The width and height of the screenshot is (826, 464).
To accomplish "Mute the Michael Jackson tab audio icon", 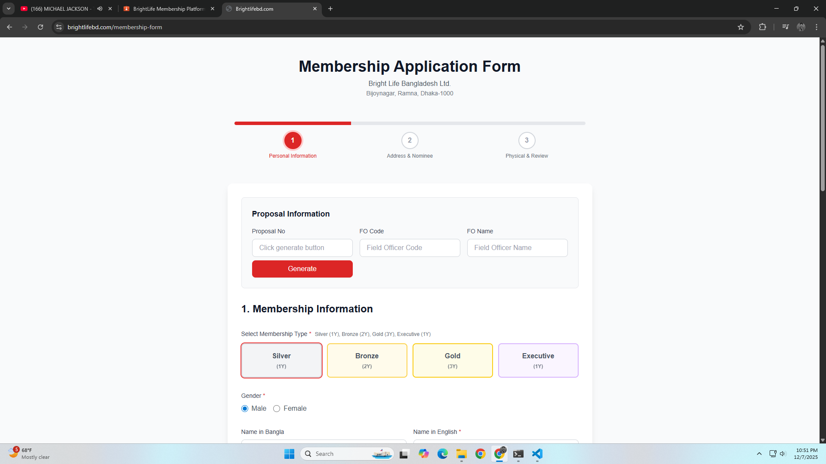I will 100,9.
